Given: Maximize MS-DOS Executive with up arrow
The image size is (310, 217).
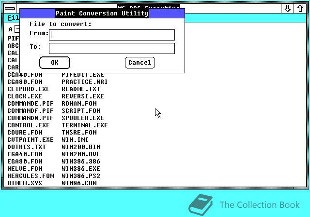Looking at the screenshot, I should pos(300,8).
